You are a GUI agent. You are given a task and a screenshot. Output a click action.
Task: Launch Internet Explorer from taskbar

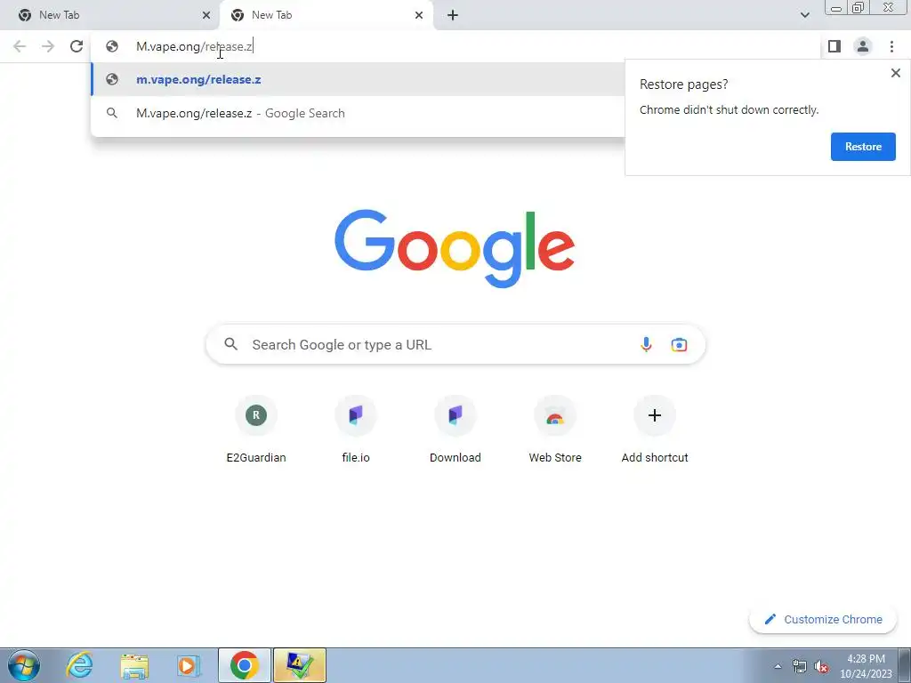click(x=79, y=665)
